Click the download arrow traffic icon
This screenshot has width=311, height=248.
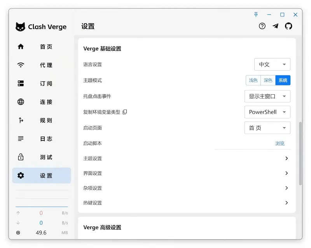tap(18, 223)
